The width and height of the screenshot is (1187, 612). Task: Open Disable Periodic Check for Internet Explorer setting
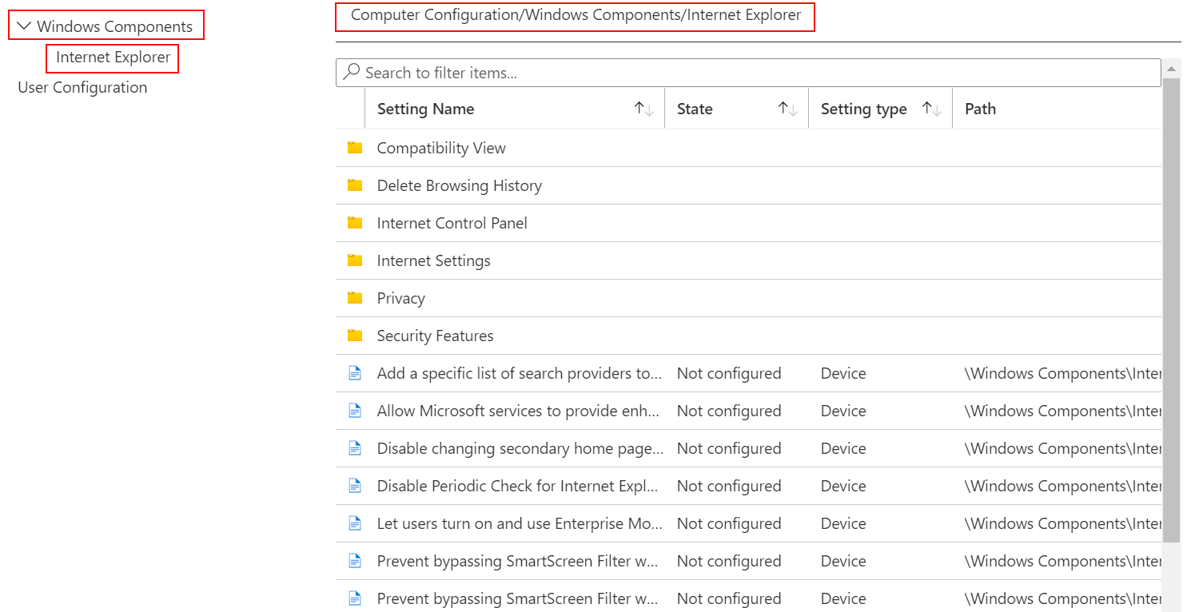point(518,487)
